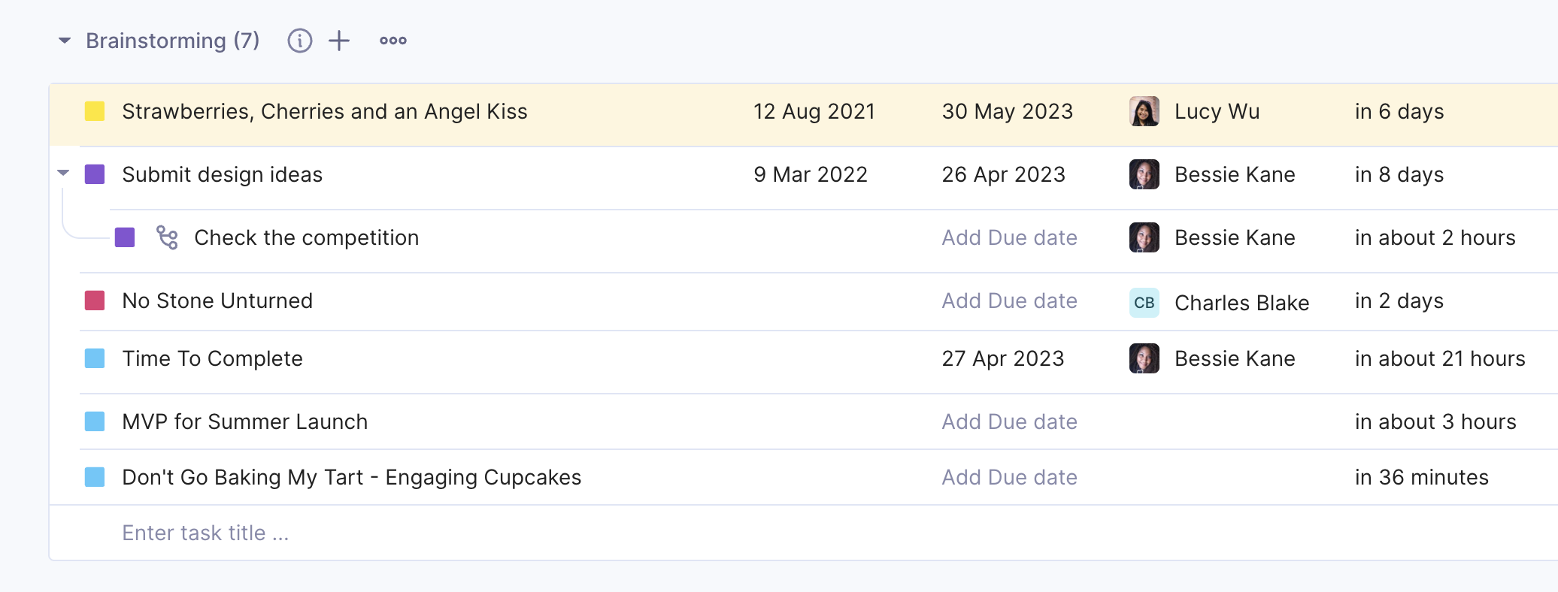This screenshot has width=1558, height=592.
Task: Add a due date for Don't Go Baking My Tart
Action: [1009, 477]
